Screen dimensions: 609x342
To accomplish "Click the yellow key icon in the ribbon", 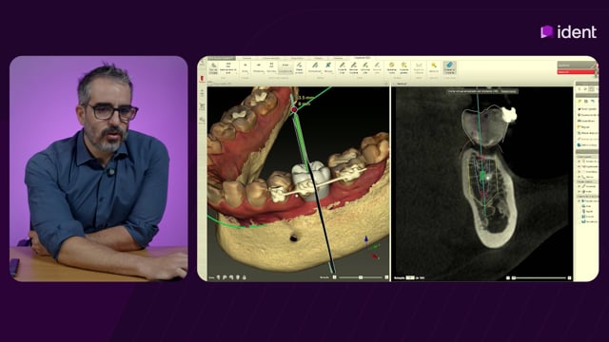I will click(434, 65).
